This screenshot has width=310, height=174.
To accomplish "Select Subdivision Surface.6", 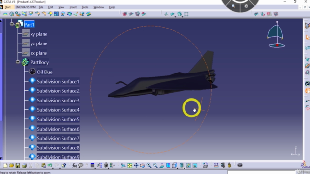I will tap(58, 129).
